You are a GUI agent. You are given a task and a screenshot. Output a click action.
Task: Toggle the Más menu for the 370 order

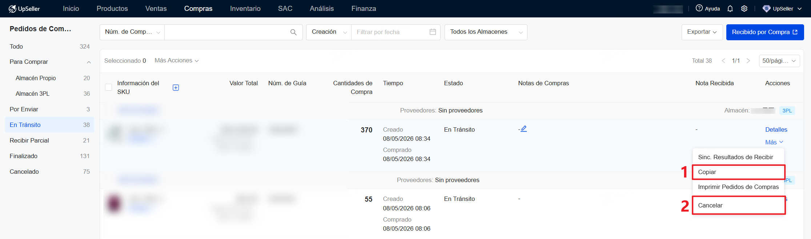point(774,142)
